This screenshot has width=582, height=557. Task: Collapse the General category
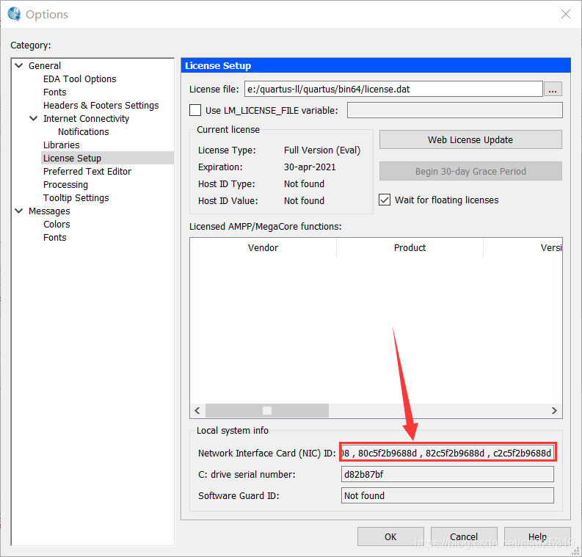[19, 66]
